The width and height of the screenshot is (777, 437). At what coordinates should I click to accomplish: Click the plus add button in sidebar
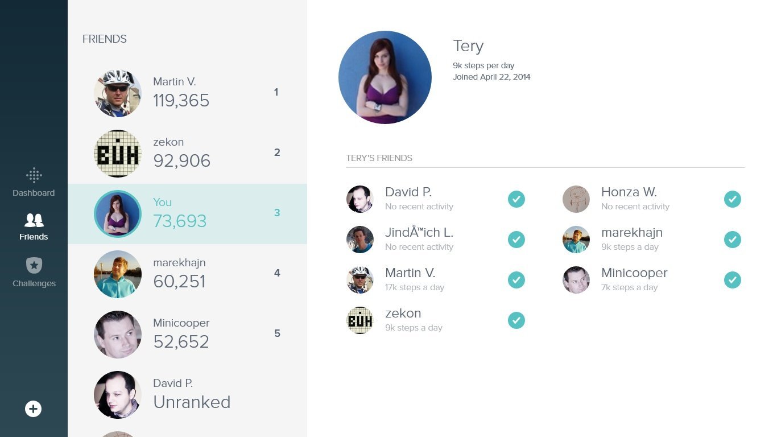coord(34,409)
